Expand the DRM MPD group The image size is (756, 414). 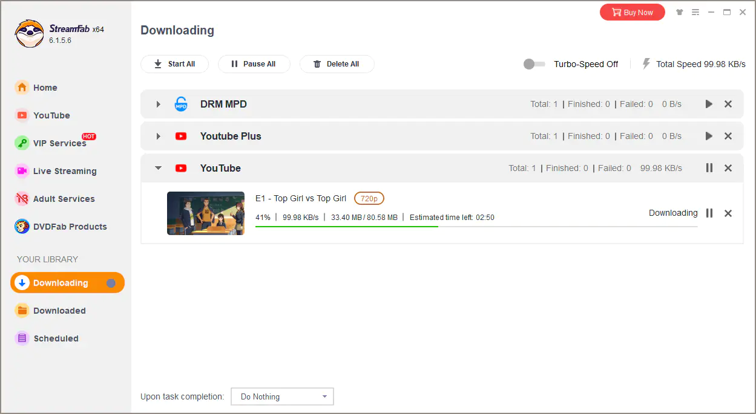tap(158, 104)
